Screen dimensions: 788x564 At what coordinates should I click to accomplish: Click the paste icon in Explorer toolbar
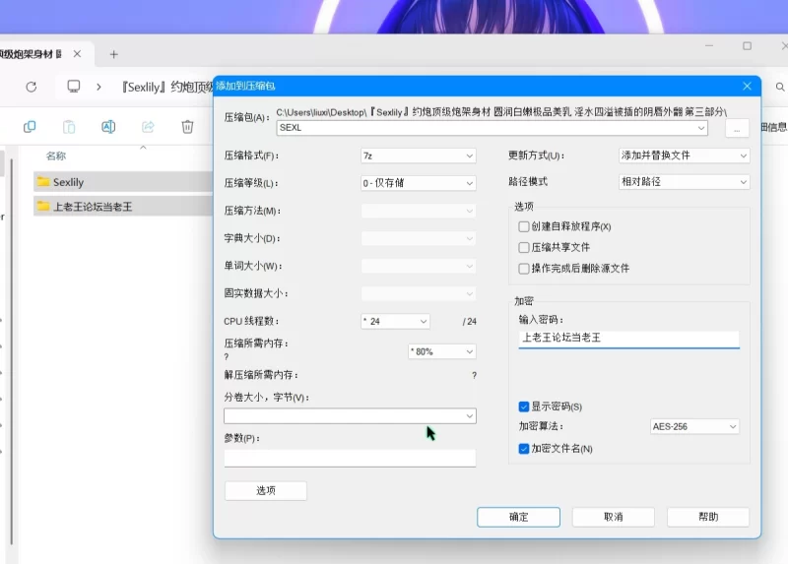pyautogui.click(x=69, y=127)
